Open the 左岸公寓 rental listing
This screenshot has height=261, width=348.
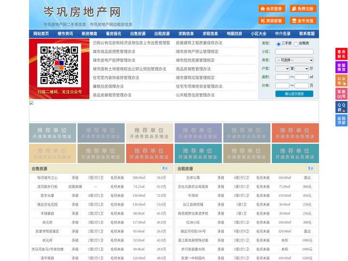[193, 177]
